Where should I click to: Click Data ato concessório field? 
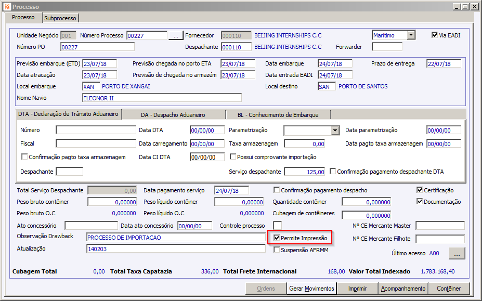click(x=195, y=226)
